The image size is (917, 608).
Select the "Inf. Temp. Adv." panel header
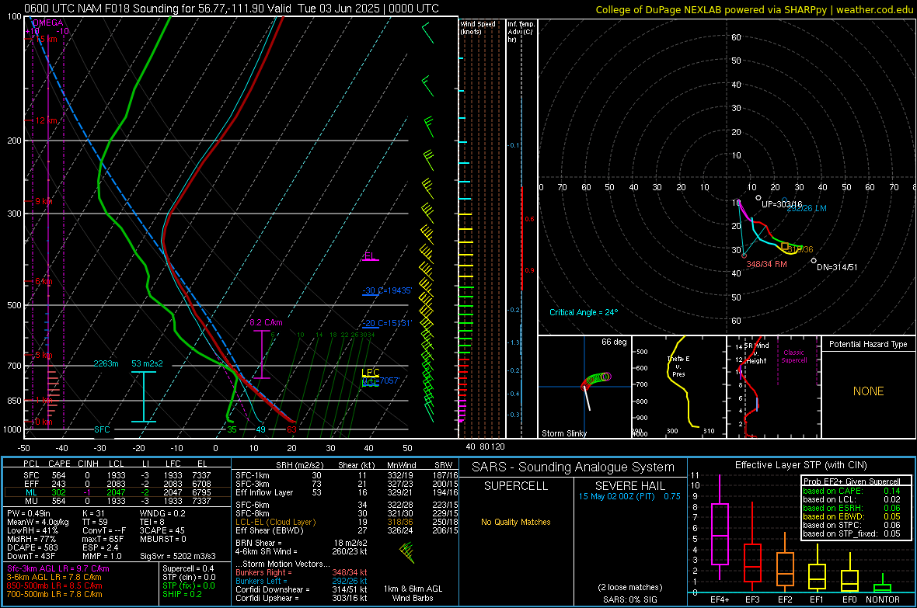pos(521,32)
